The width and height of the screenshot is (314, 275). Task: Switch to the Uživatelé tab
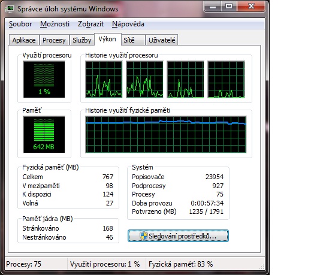[162, 40]
